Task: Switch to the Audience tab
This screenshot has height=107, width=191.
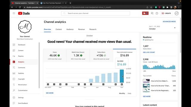Action: pyautogui.click(x=70, y=29)
